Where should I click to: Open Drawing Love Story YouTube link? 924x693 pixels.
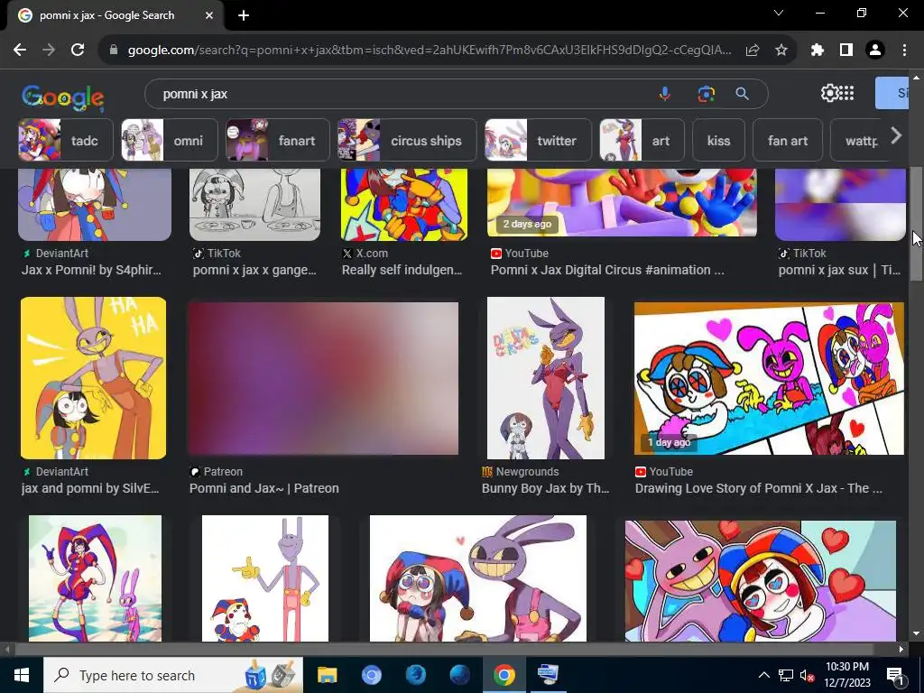click(x=758, y=488)
